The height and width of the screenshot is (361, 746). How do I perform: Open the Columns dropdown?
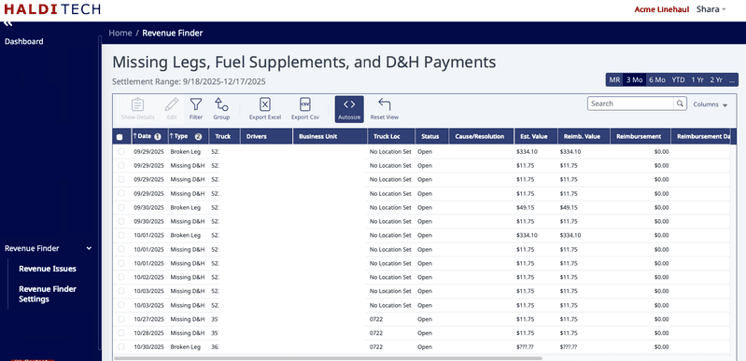pyautogui.click(x=711, y=104)
